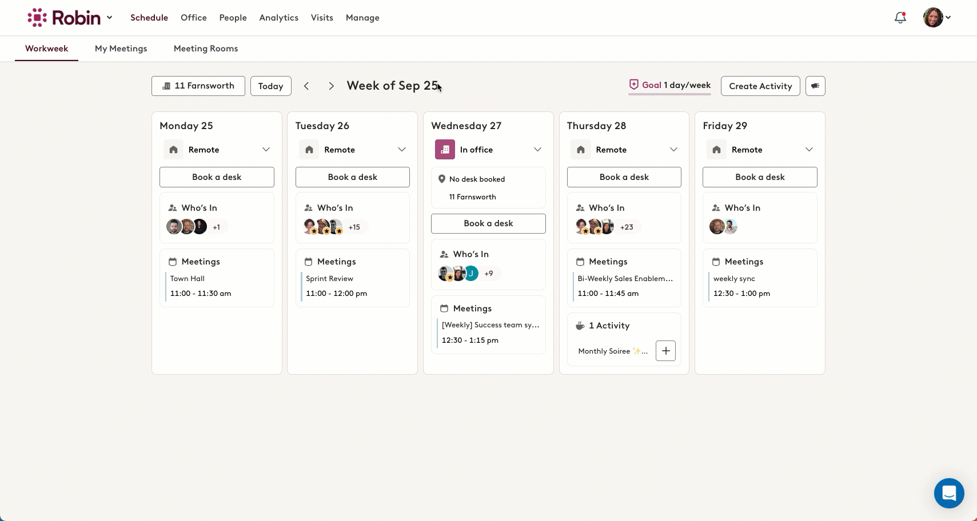Screen dimensions: 977x521
Task: Click Friday's Meetings calendar icon
Action: (x=716, y=262)
